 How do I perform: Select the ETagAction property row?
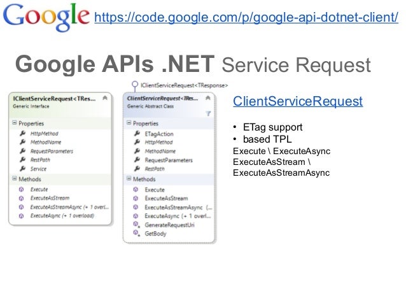tap(159, 134)
